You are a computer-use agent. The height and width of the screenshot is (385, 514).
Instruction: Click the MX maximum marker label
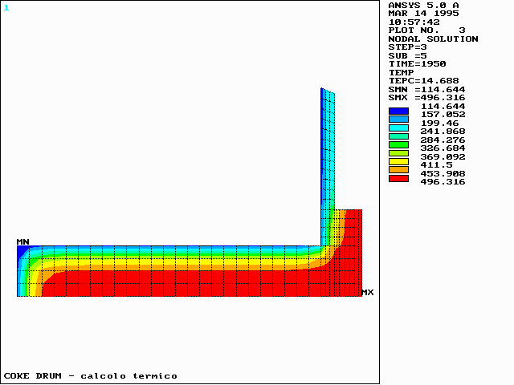click(x=368, y=292)
